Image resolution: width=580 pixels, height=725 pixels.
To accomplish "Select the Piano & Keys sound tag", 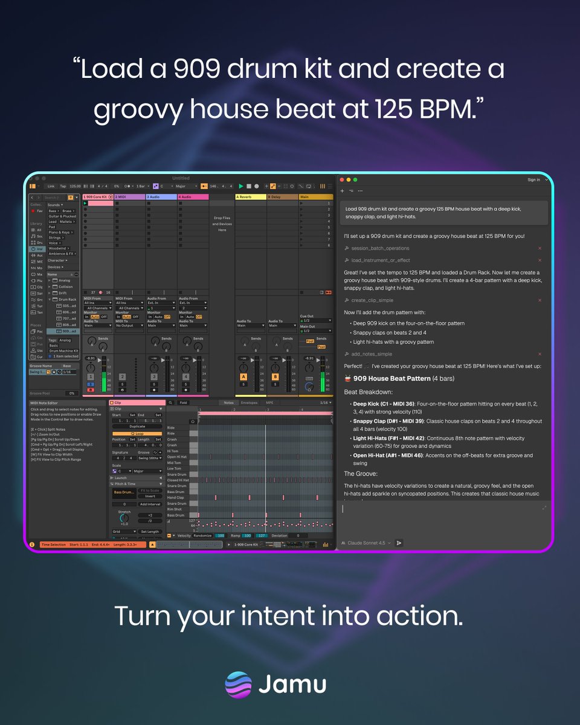I will pos(60,233).
